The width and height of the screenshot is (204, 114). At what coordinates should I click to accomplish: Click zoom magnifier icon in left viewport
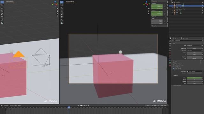click(57, 9)
